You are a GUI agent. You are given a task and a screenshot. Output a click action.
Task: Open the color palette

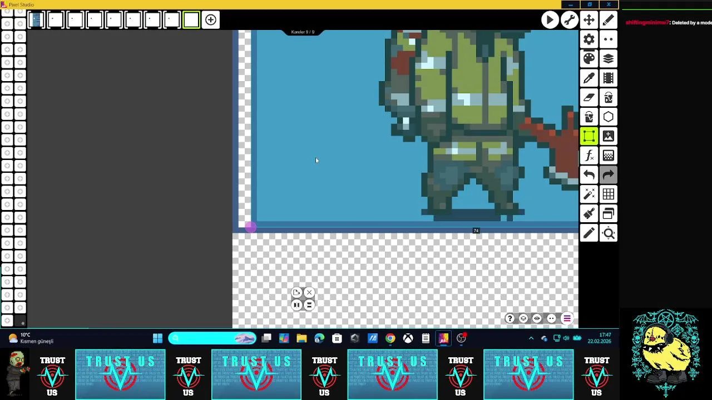click(x=589, y=59)
